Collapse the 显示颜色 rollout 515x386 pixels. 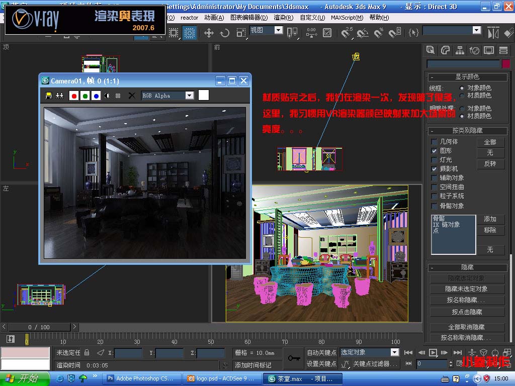coord(467,77)
